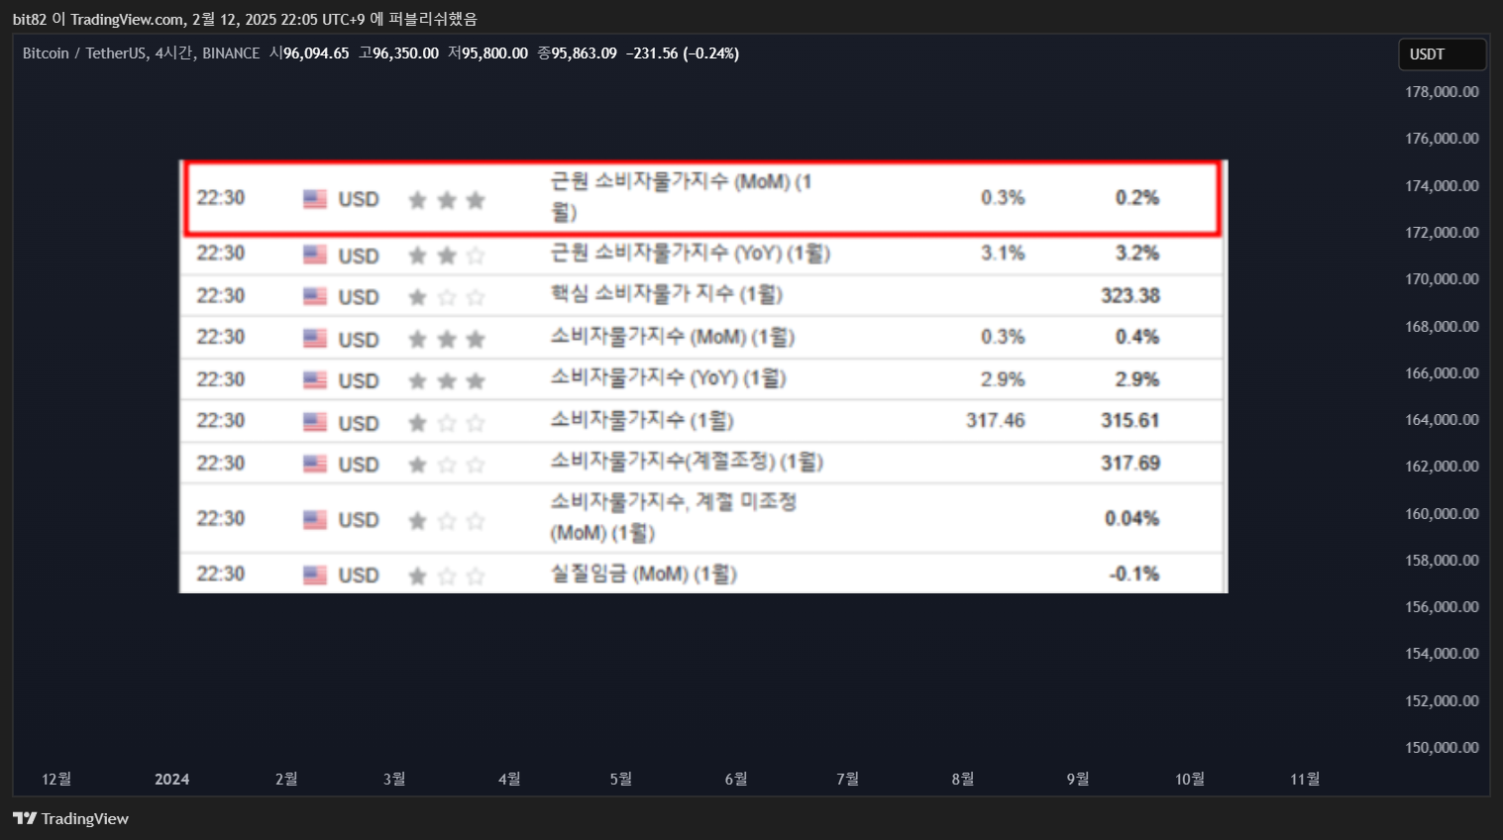Screen dimensions: 1503x840
Task: Click US flag in 근원 소비자물가지수 (YoY) row
Action: [315, 255]
